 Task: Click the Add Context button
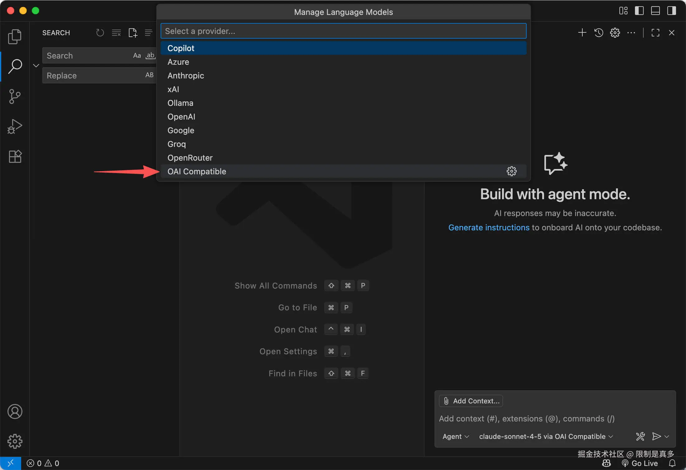tap(471, 401)
